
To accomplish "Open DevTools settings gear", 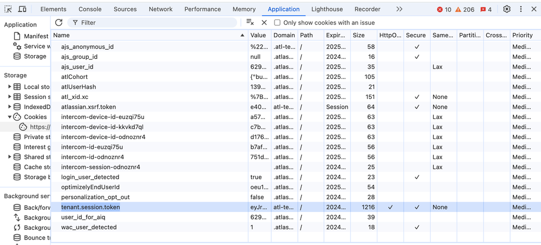I will point(506,9).
